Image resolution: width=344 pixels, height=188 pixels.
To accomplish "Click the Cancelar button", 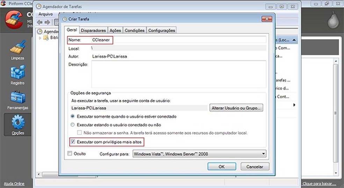I will point(255,166).
